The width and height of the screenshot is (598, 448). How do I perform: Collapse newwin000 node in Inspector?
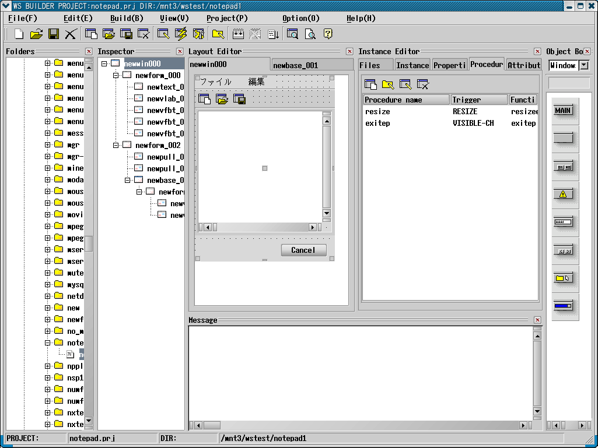pos(104,64)
